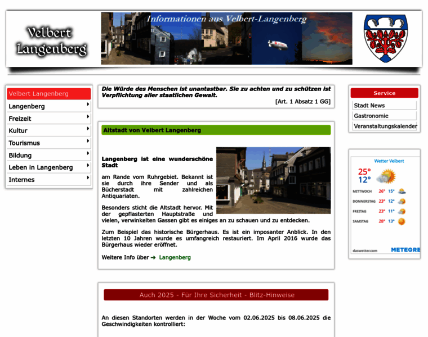Click the Altstadt street photo
The height and width of the screenshot is (337, 428).
(x=273, y=180)
